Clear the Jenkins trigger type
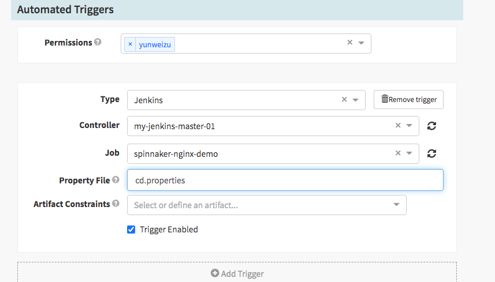 pyautogui.click(x=344, y=100)
